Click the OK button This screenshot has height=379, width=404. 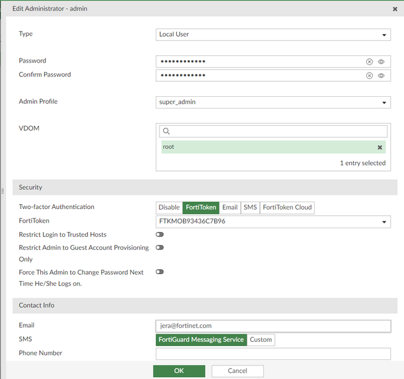pos(179,371)
